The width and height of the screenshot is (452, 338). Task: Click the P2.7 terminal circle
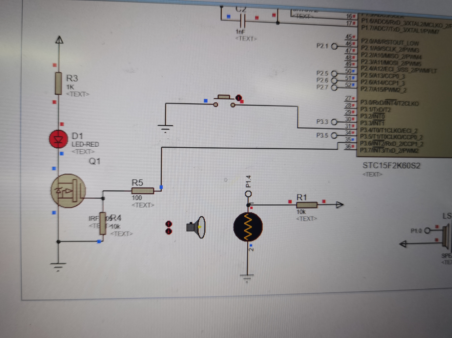click(x=334, y=88)
